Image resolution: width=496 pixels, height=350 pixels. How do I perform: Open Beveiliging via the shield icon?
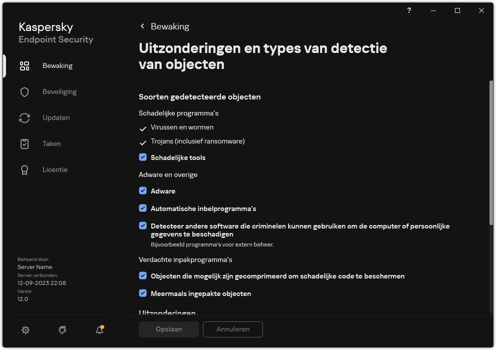[25, 91]
